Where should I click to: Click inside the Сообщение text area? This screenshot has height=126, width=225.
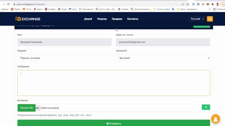pyautogui.click(x=114, y=83)
